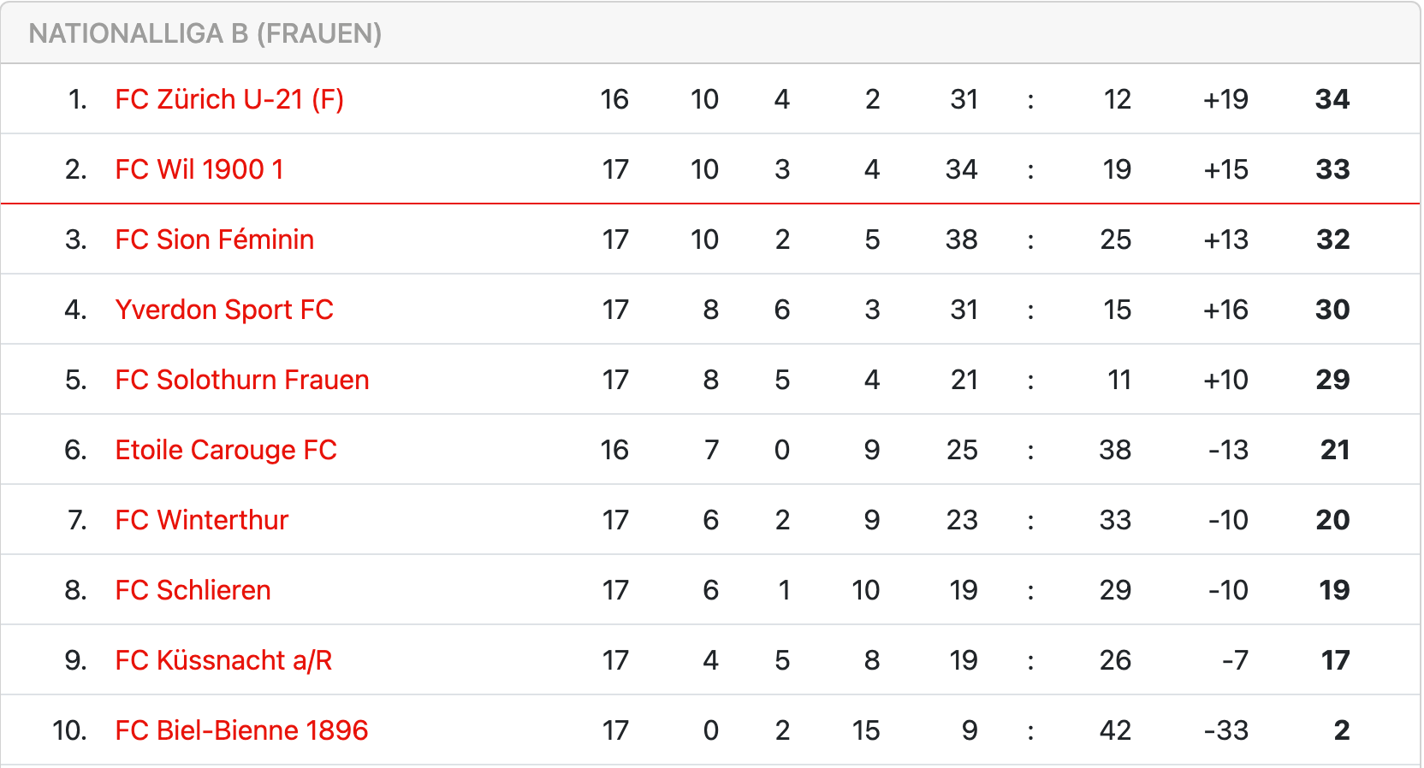This screenshot has width=1424, height=768.
Task: Click the 34 points value for FC Zürich
Action: tap(1332, 99)
